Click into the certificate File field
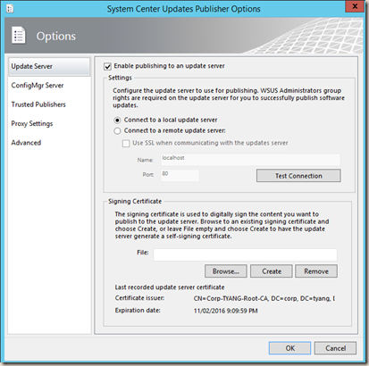The image size is (369, 366). 246,255
